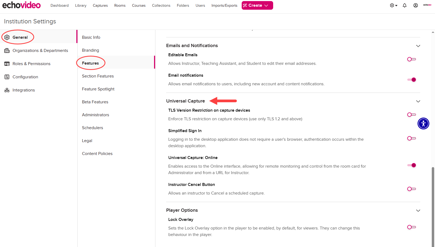435x247 pixels.
Task: Turn off Universal Capture: Online toggle
Action: pyautogui.click(x=412, y=165)
